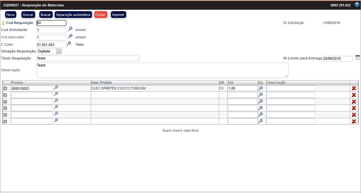The image size is (361, 193).
Task: Focus the Cod Aprovador input field
Action: [51, 37]
